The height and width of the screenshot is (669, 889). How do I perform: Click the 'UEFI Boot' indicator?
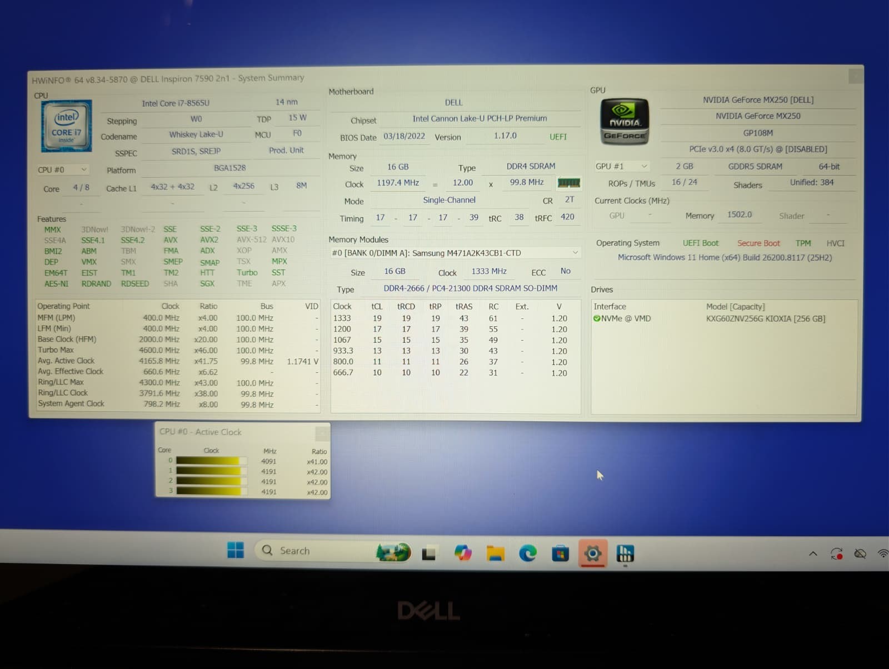coord(701,243)
